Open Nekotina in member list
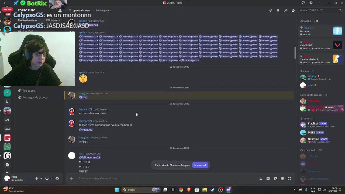 click(321, 140)
